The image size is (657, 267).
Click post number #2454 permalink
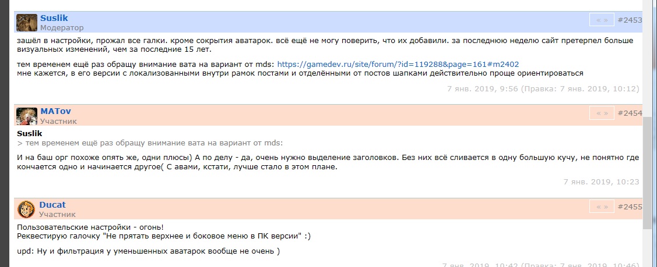630,113
